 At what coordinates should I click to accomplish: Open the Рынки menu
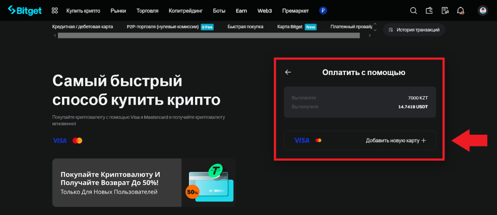(x=118, y=11)
